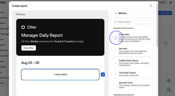
Task: Click the zoom in magnifier icon
Action: pyautogui.click(x=169, y=81)
